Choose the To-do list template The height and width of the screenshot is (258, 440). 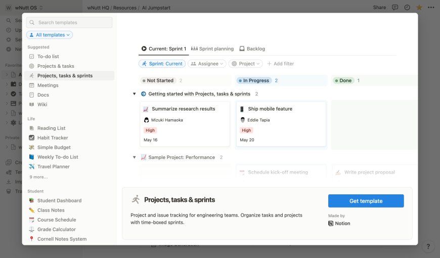tap(48, 57)
